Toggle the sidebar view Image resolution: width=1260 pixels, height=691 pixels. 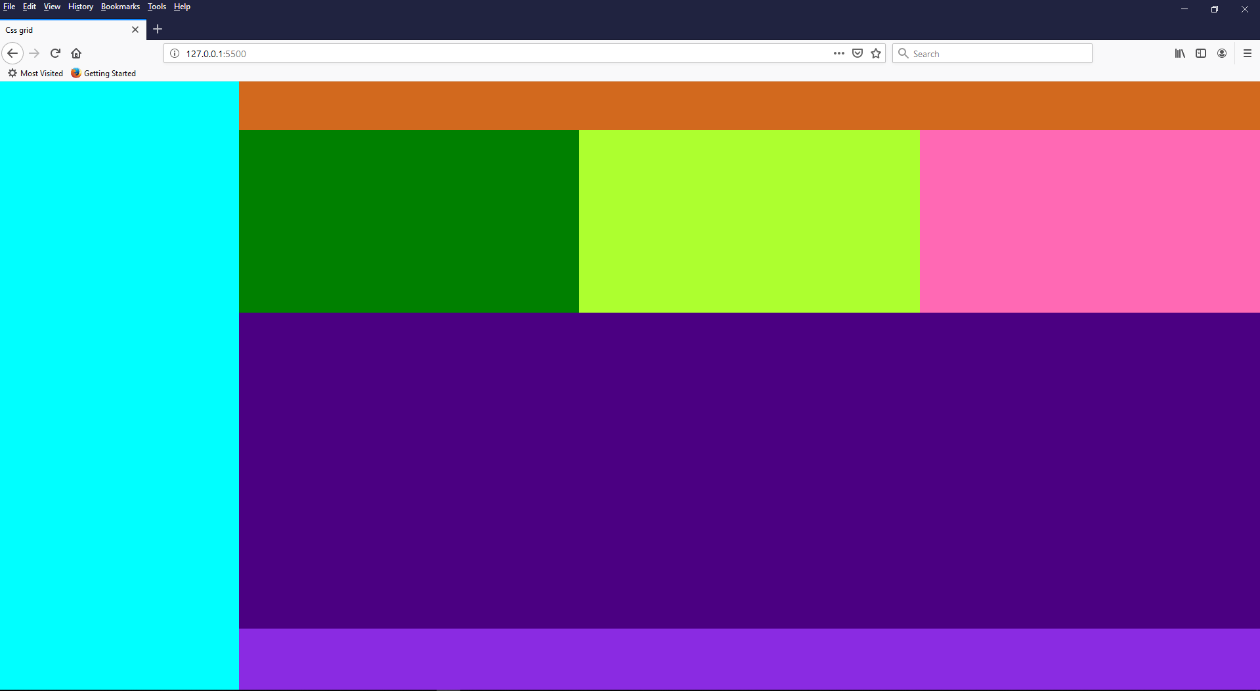point(1202,53)
